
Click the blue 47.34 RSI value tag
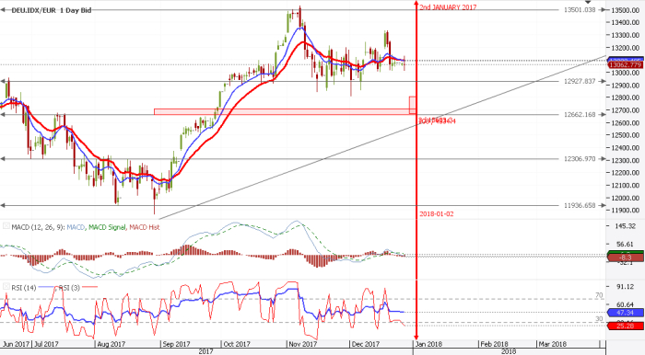coord(626,313)
